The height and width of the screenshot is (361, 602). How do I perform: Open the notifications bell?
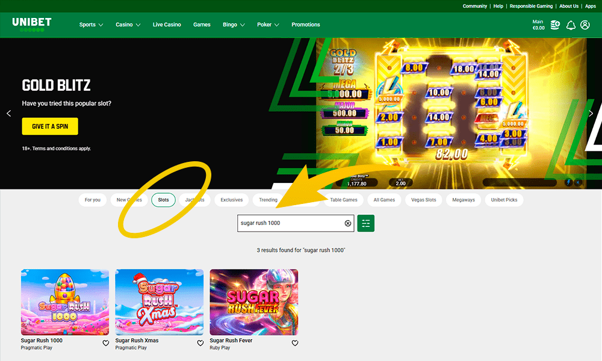[571, 25]
